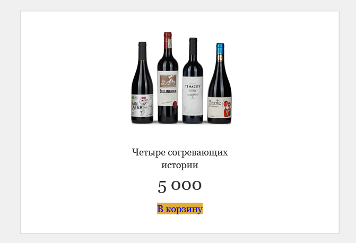Screen dimensions: 356x243
Task: Select the Bellingham wine bottle
Action: click(x=168, y=77)
